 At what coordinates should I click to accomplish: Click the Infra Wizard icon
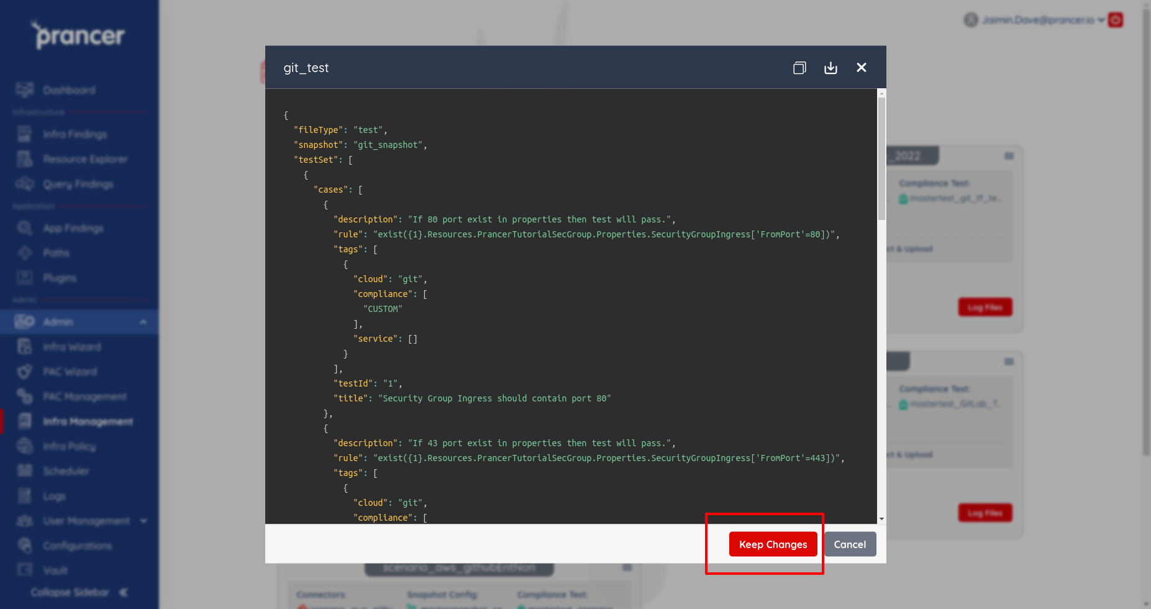25,347
